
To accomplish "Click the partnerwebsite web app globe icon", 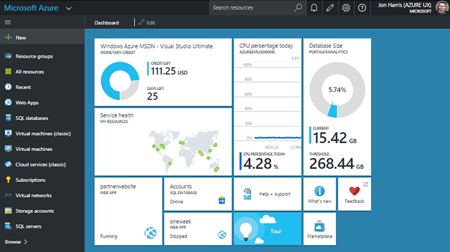I will (x=150, y=233).
